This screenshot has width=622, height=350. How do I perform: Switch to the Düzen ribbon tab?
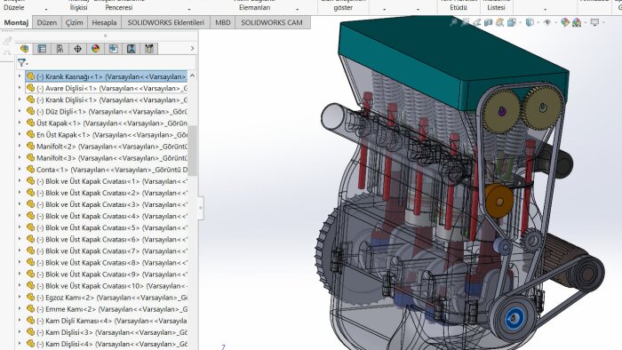click(47, 22)
